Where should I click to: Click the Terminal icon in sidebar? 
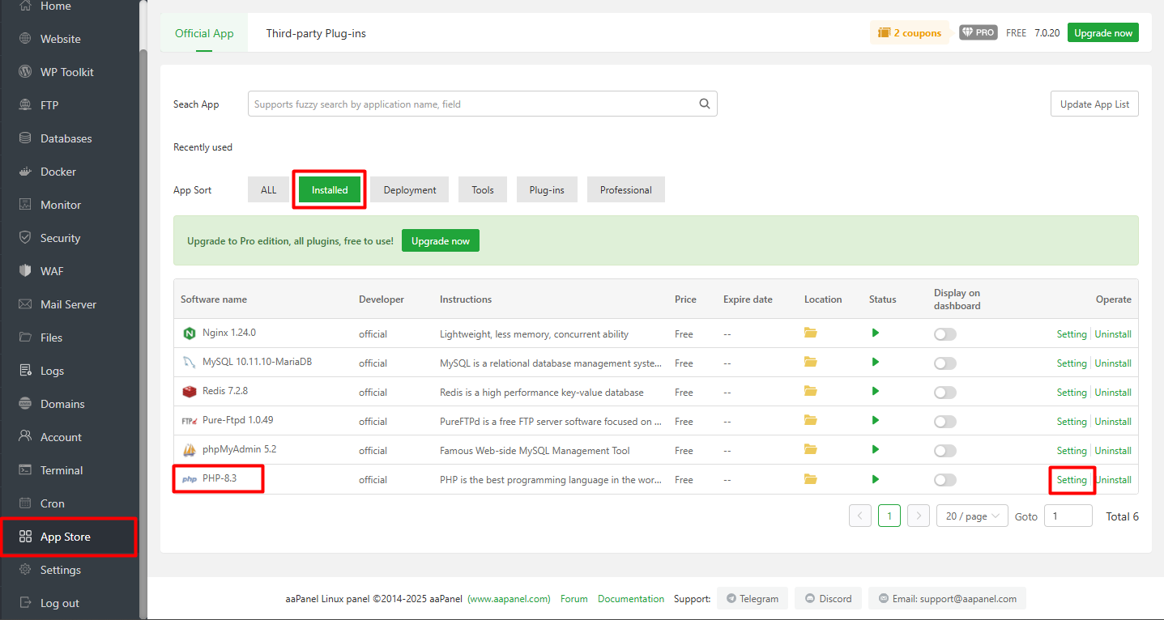tap(25, 470)
